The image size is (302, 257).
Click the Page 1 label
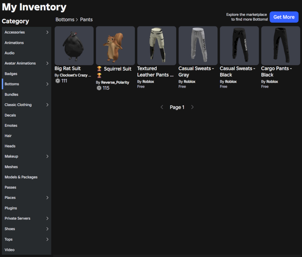pos(177,107)
